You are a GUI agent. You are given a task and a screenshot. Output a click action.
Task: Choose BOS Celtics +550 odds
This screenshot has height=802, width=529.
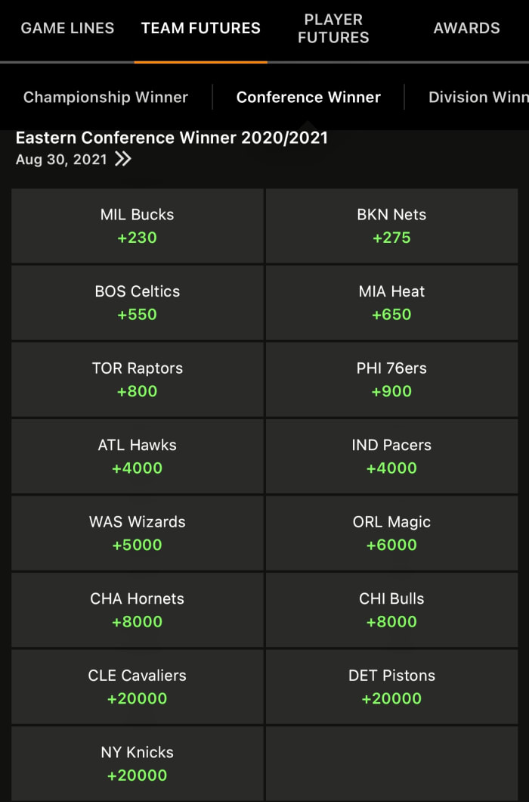138,303
